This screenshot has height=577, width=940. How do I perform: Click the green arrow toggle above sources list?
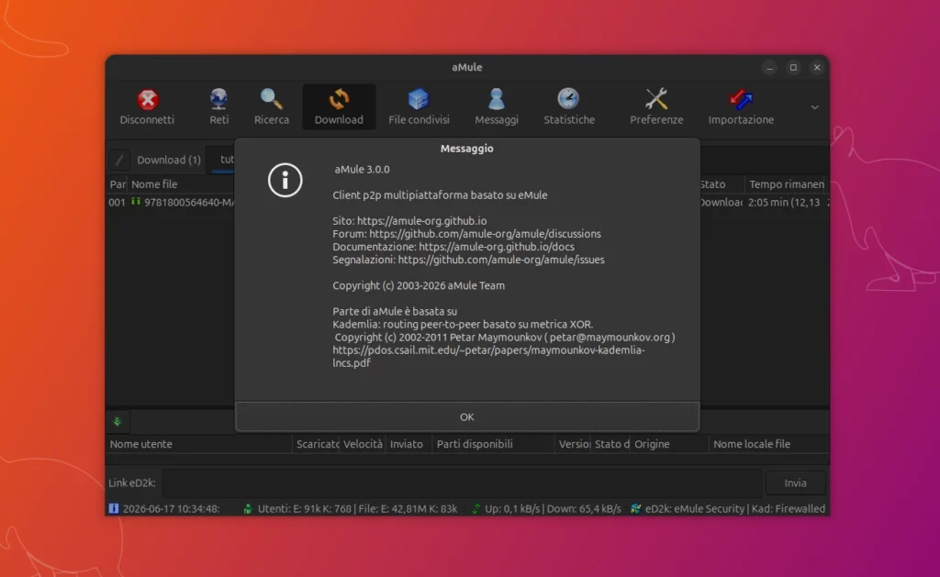click(117, 421)
